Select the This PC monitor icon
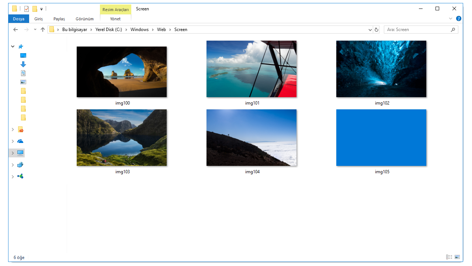Screen dimensions: 472x266 pyautogui.click(x=20, y=153)
